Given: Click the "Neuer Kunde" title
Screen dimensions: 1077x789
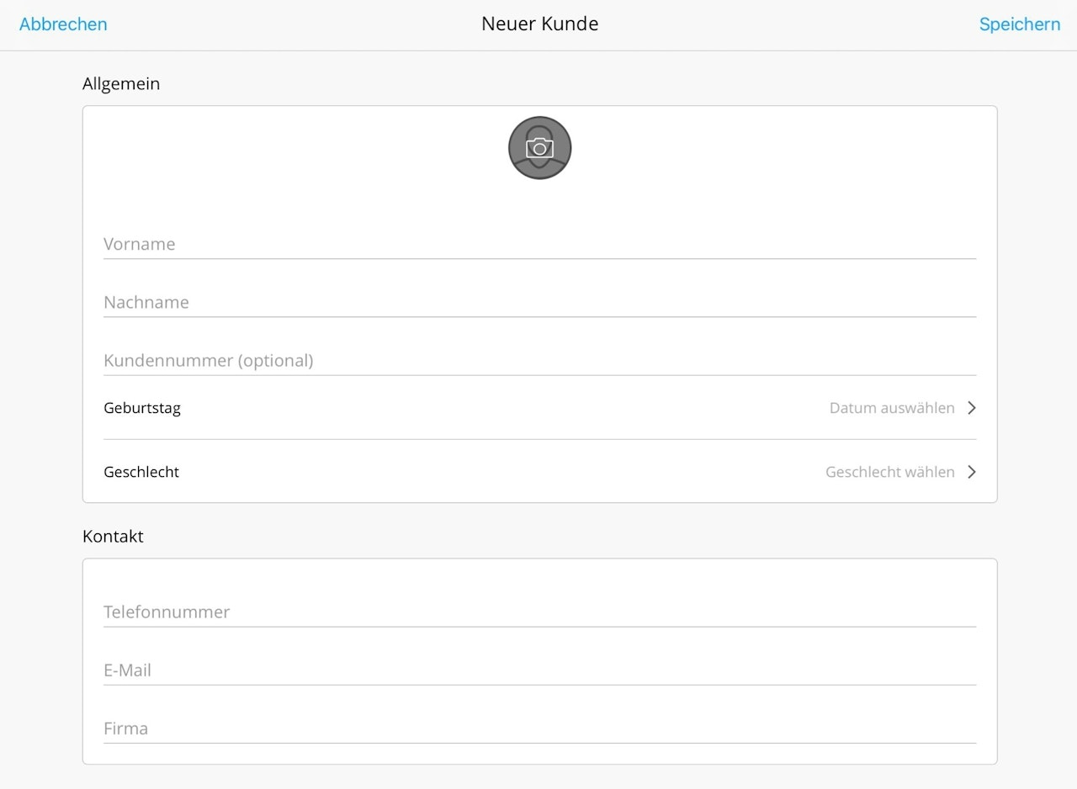Looking at the screenshot, I should pyautogui.click(x=539, y=24).
